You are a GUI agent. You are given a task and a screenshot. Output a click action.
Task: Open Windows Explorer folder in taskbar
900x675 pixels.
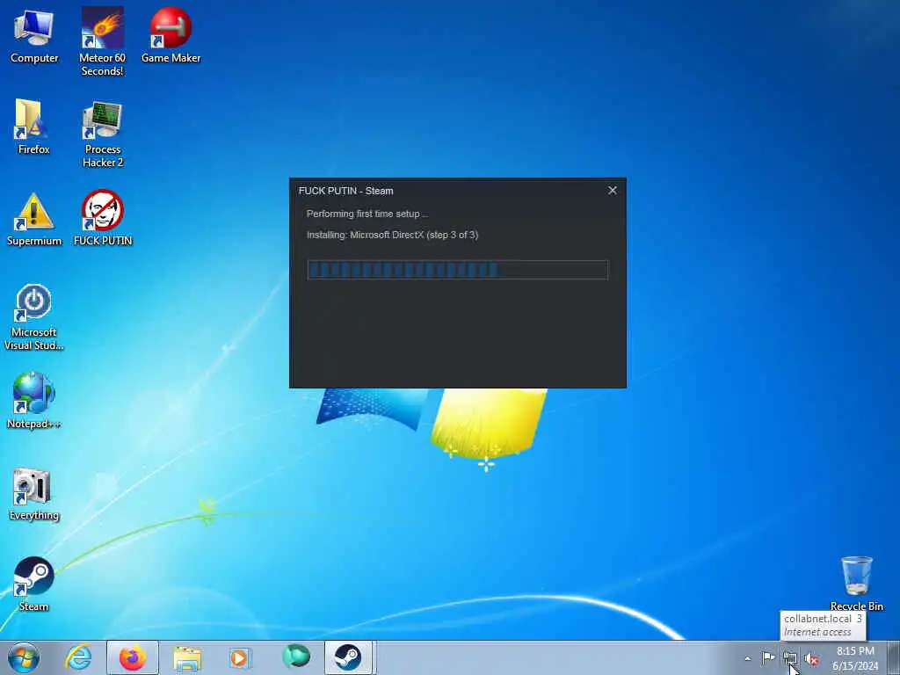tap(187, 657)
